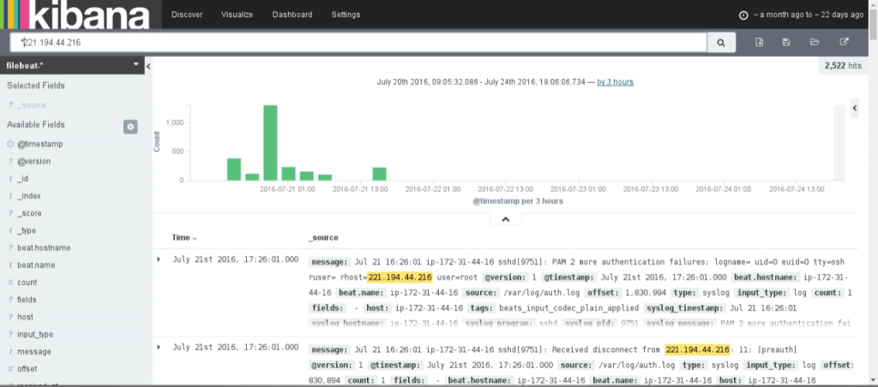Select the tallest green histogram bar
Screen dimensions: 878x387
click(270, 143)
